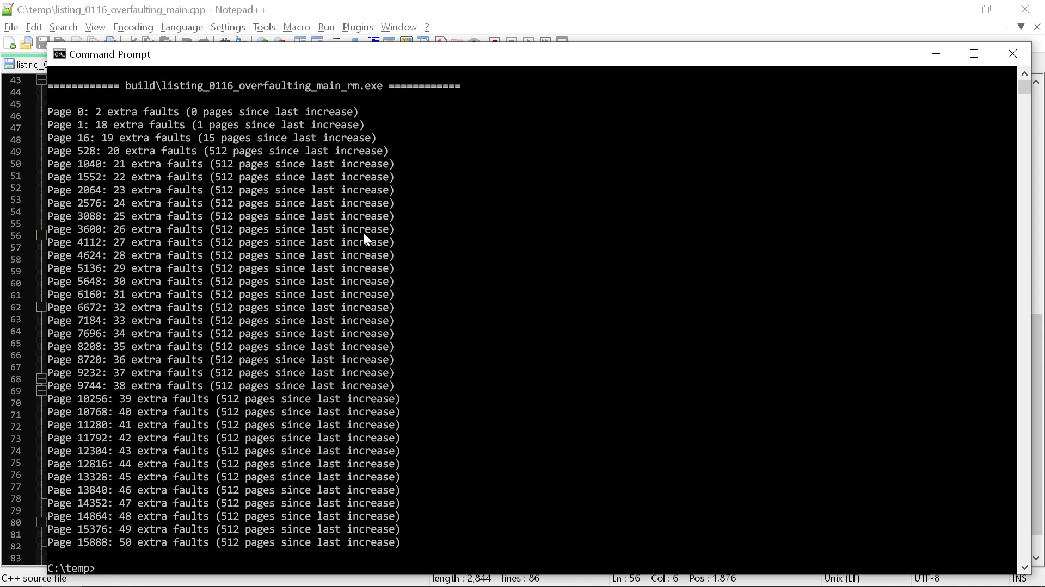Click the new tab plus button

pyautogui.click(x=1004, y=27)
